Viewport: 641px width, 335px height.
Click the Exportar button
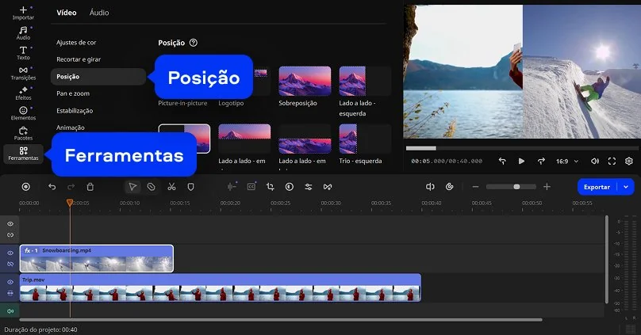point(597,187)
